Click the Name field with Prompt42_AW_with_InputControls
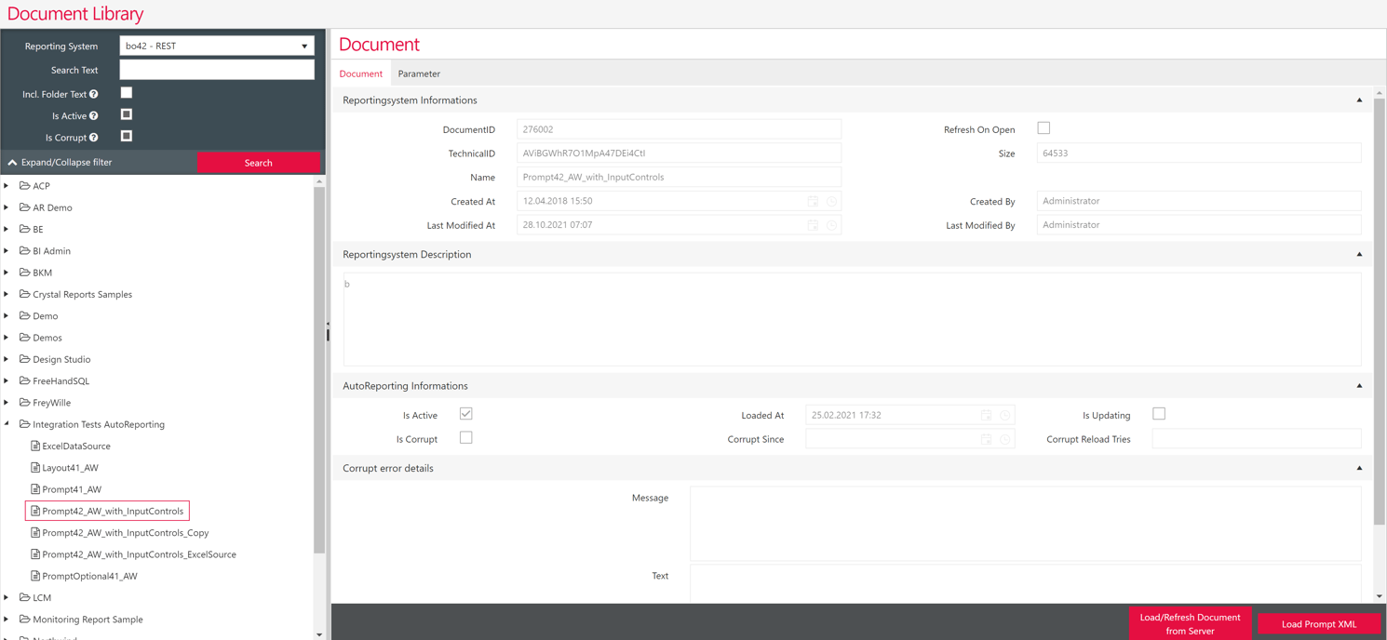 (679, 177)
